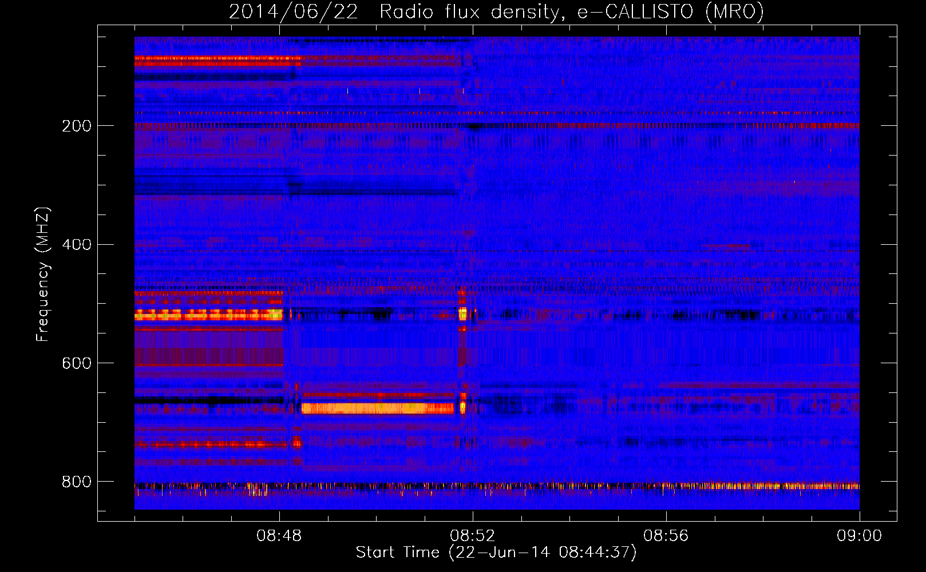
Task: Click the 200 frequency tick label
Action: tap(77, 126)
